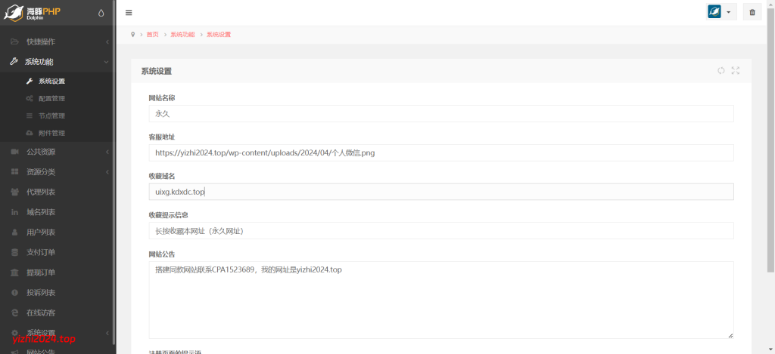775x354 pixels.
Task: Select 附件管理 submenu item
Action: (51, 133)
